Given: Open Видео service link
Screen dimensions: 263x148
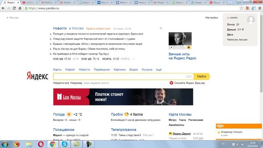Looking at the screenshot, I should pyautogui.click(x=134, y=69).
